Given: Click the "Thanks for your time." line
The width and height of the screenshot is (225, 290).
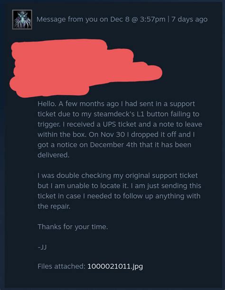Looking at the screenshot, I should point(73,227).
